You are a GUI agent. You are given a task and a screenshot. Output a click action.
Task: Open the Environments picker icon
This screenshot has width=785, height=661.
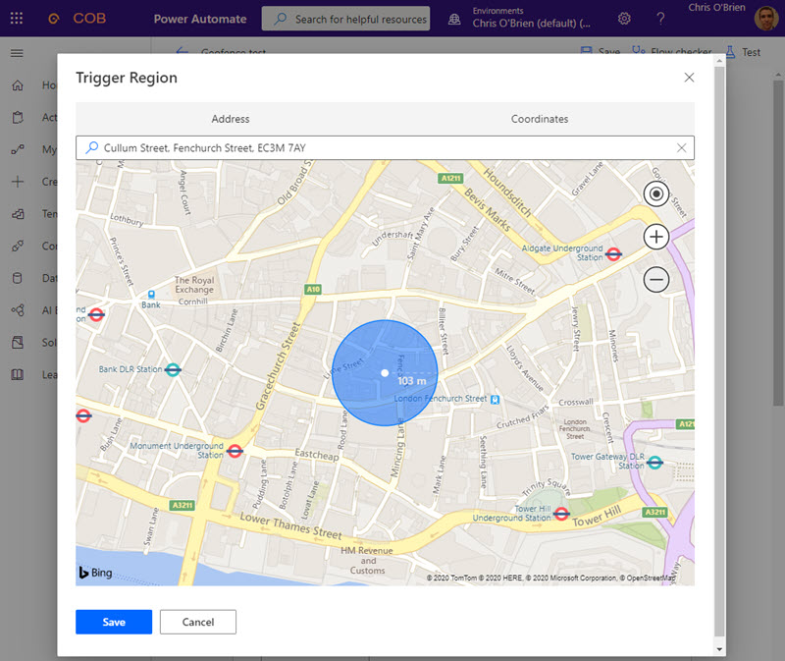pos(454,19)
